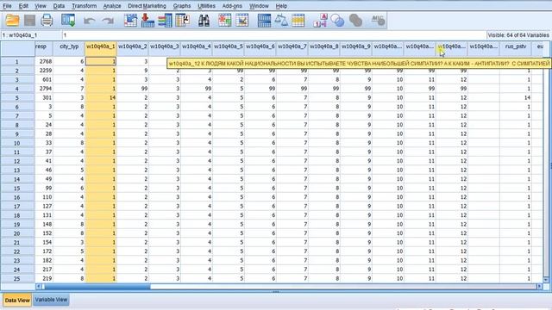Image resolution: width=552 pixels, height=310 pixels.
Task: Click the Split file icon
Action: pyautogui.click(x=264, y=21)
